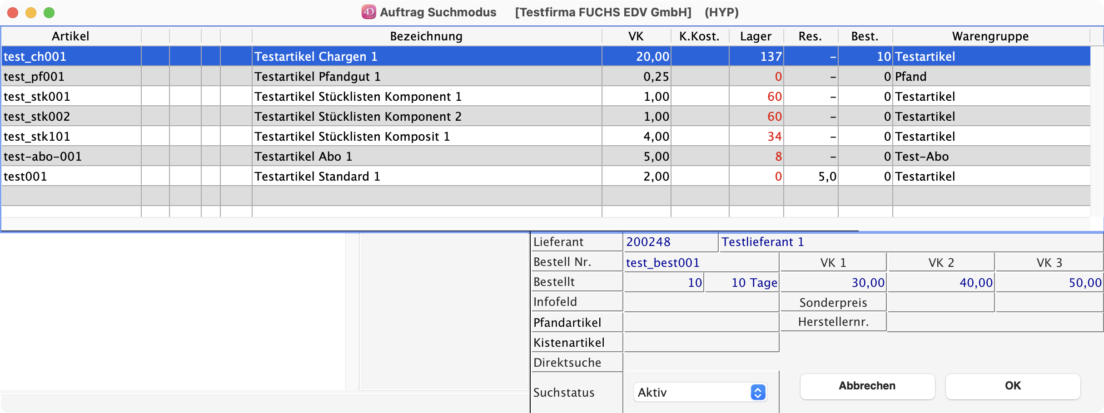Focus the Kistenartikel input field
1104x413 pixels.
(x=701, y=343)
